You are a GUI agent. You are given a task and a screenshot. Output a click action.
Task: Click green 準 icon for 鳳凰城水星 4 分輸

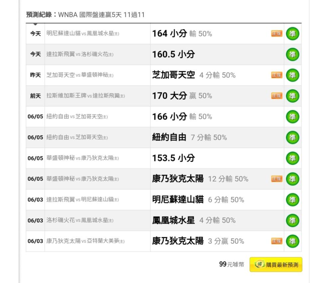292,220
